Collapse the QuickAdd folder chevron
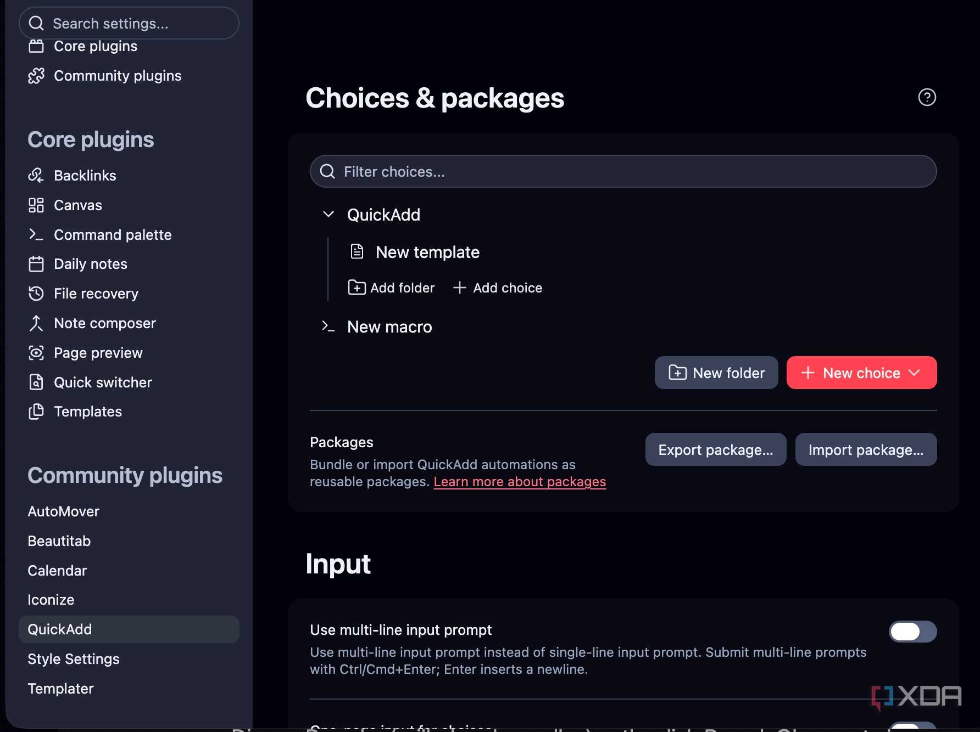Viewport: 980px width, 732px height. tap(328, 215)
